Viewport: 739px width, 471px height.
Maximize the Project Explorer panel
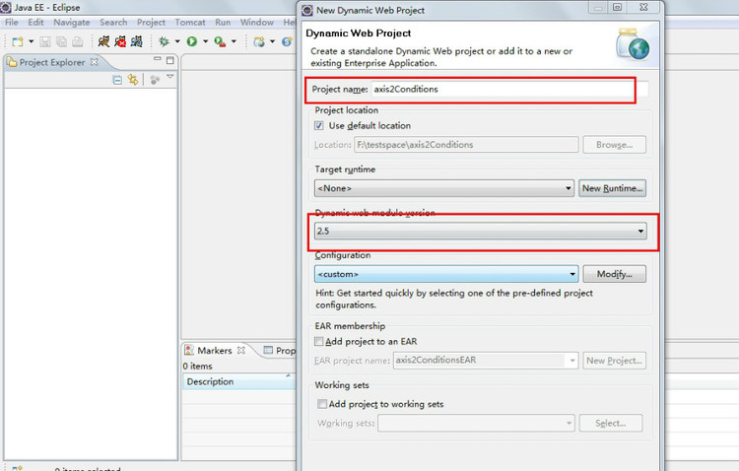(170, 60)
